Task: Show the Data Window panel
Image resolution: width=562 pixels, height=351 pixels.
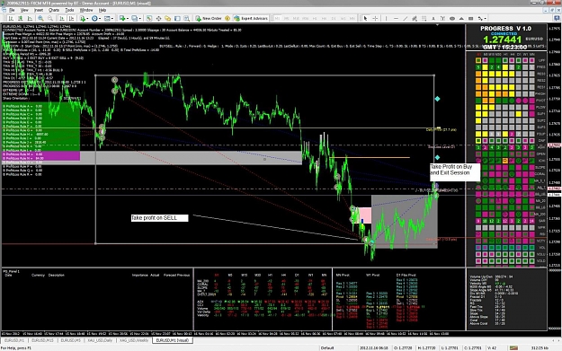Action: pyautogui.click(x=158, y=18)
